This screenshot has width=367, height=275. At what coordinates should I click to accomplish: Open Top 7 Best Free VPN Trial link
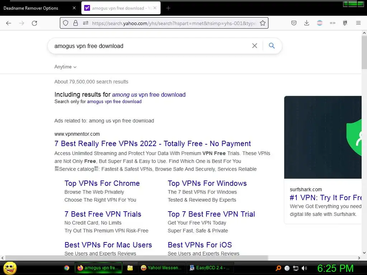211,214
